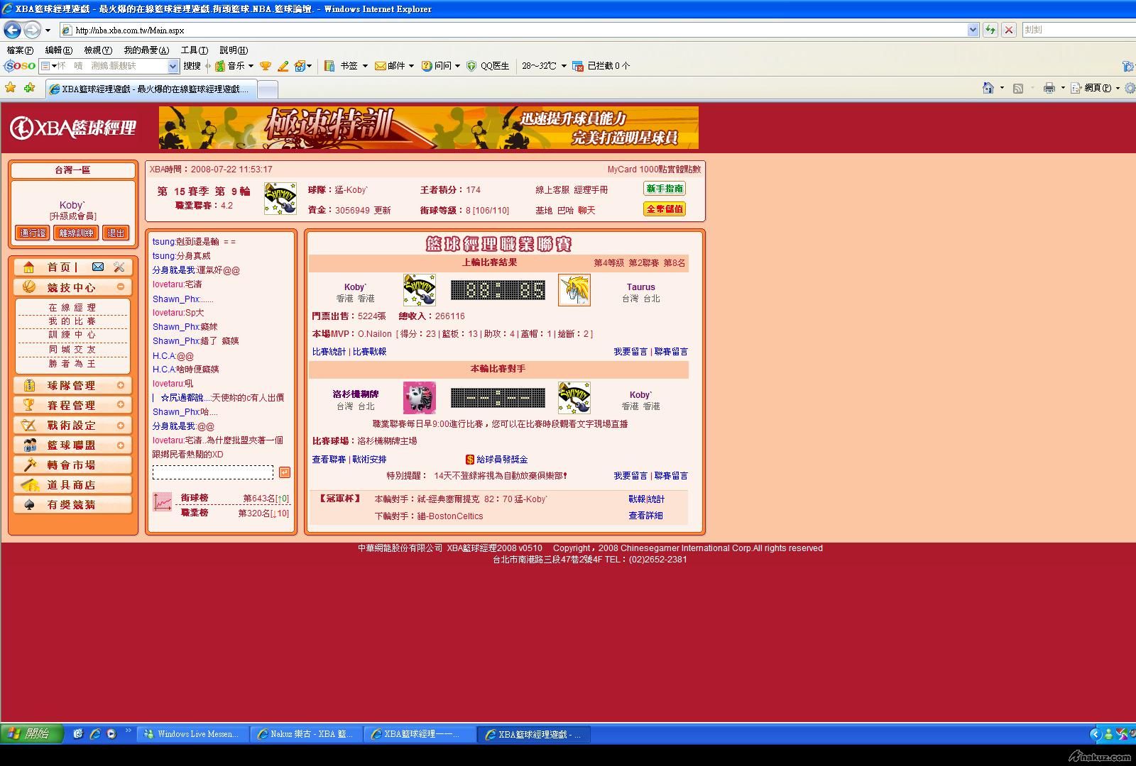Click the browser Forward arrow button
1136x766 pixels.
32,30
